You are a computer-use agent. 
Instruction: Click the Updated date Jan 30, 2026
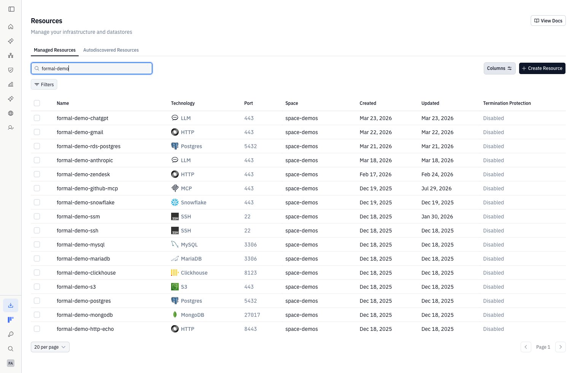[437, 217]
